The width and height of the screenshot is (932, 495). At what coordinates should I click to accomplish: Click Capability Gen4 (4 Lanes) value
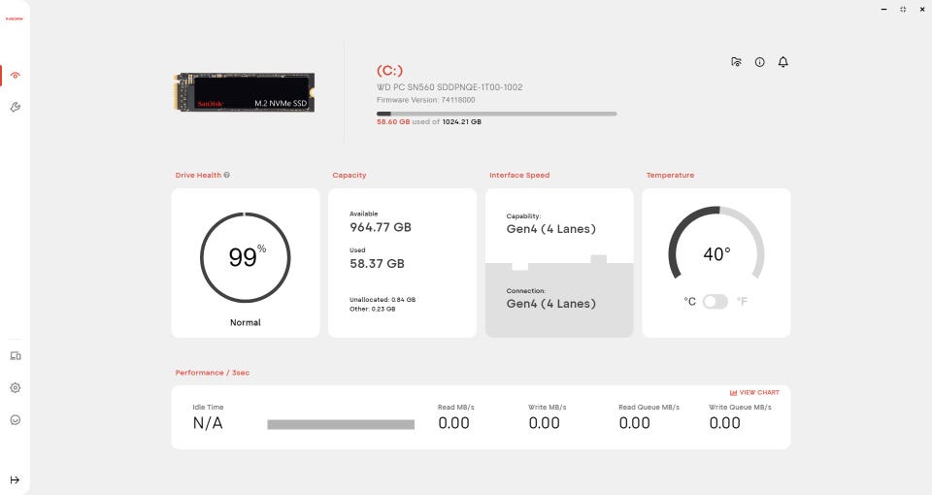(x=551, y=229)
